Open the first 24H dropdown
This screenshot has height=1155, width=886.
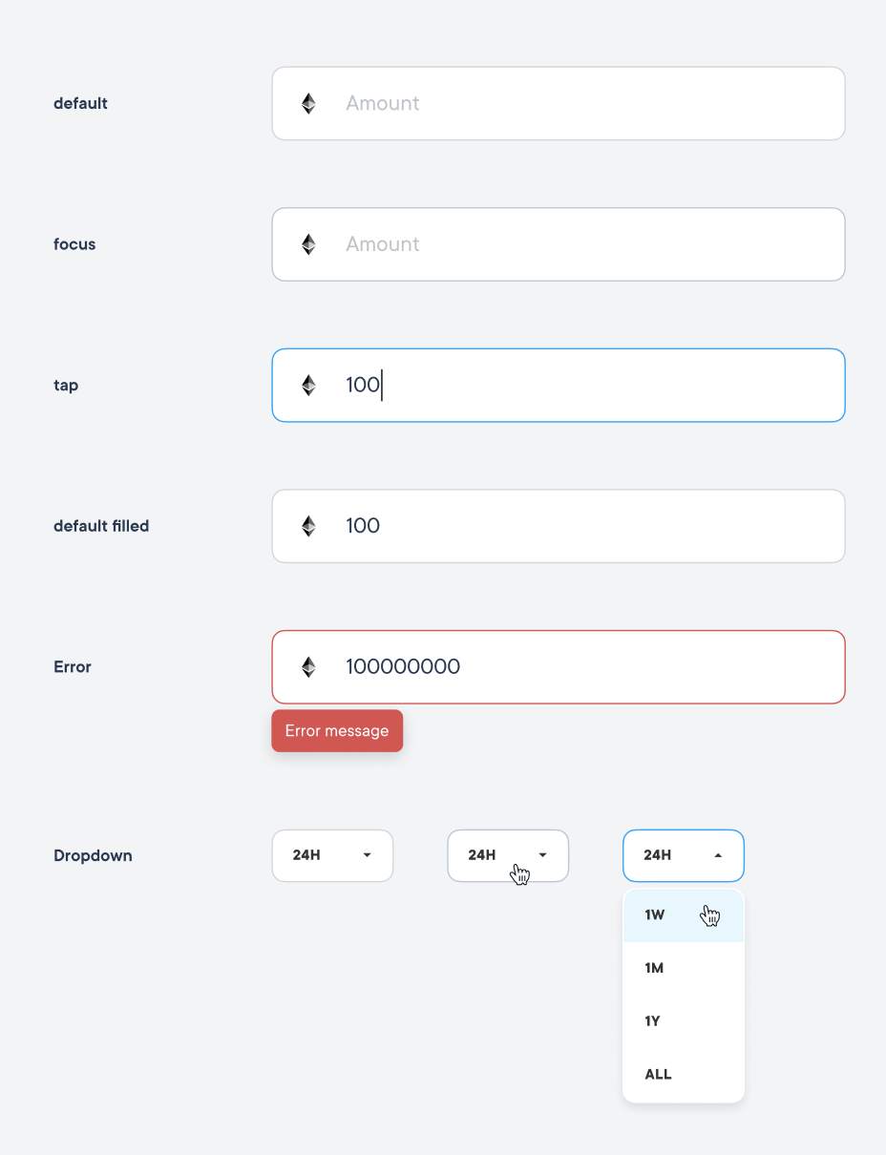332,855
